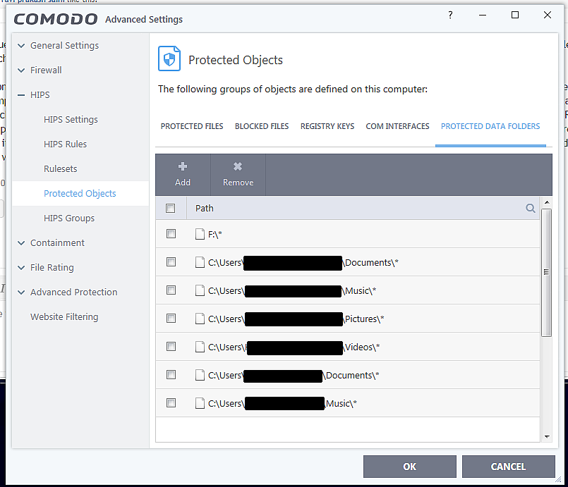568x487 pixels.
Task: Select Protected Objects in sidebar
Action: coord(80,194)
